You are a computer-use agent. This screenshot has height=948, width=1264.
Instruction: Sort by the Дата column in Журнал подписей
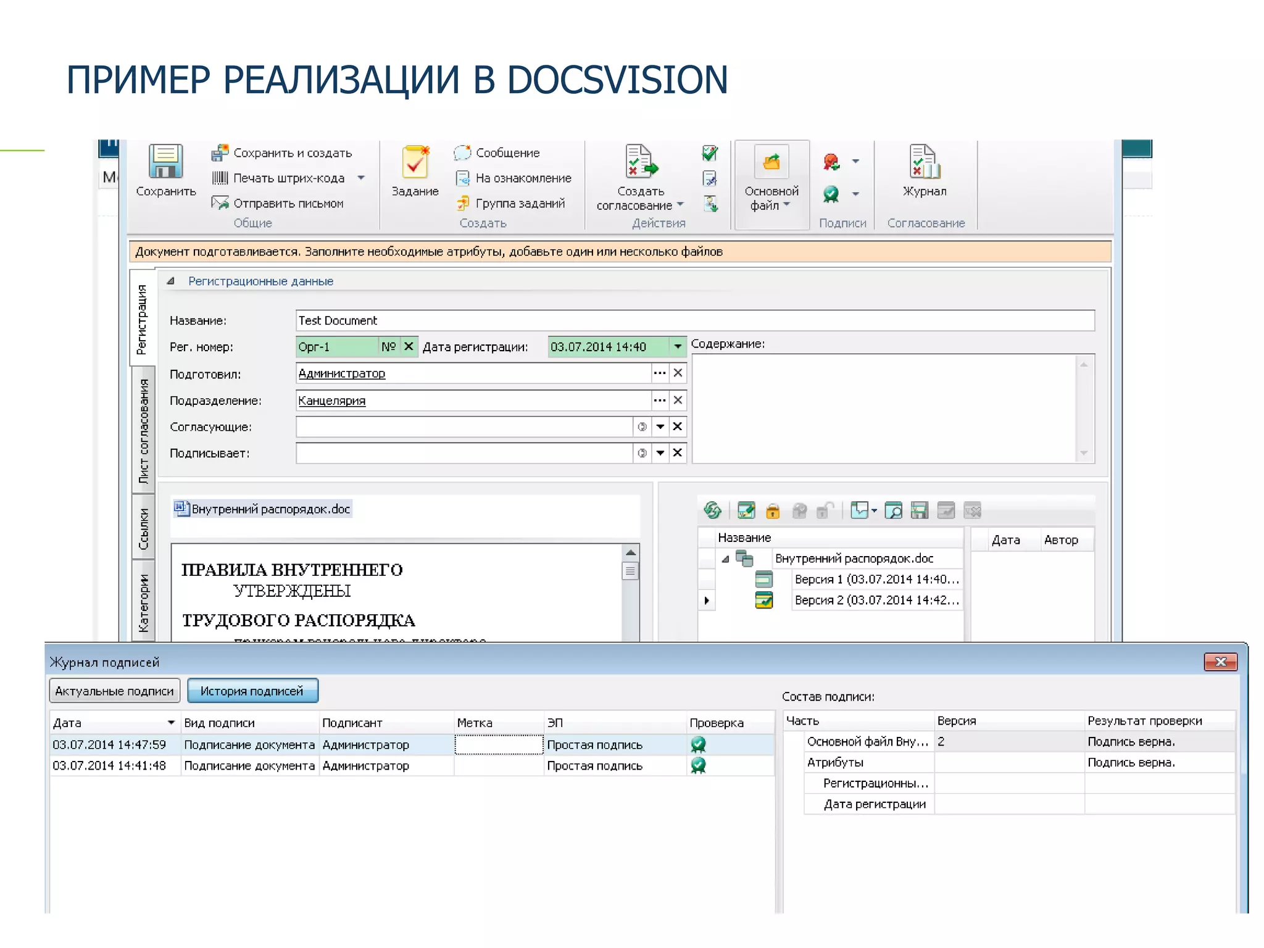(114, 723)
